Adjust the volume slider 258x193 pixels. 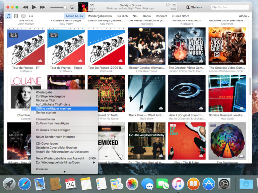click(x=58, y=7)
